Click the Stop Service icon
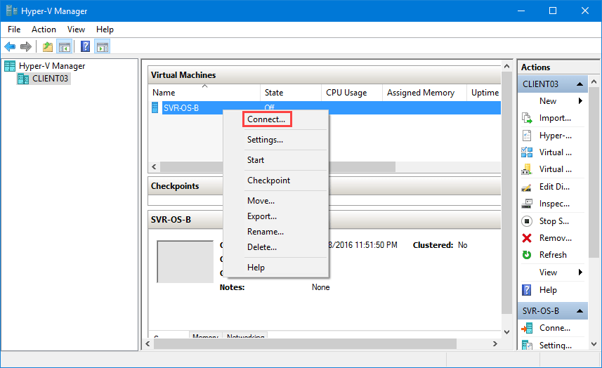 (x=527, y=221)
